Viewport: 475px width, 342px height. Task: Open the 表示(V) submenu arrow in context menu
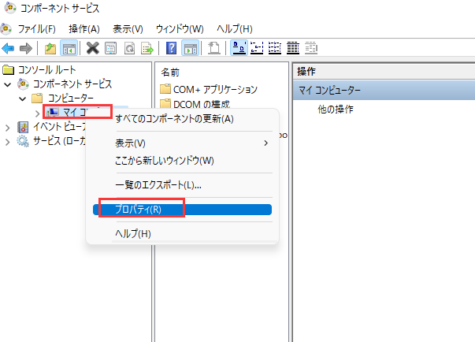(x=265, y=143)
